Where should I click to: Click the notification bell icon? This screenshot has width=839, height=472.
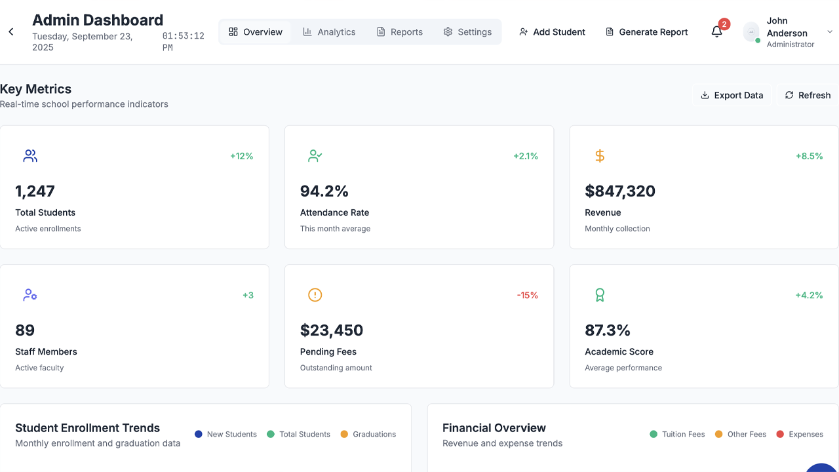[x=717, y=31]
